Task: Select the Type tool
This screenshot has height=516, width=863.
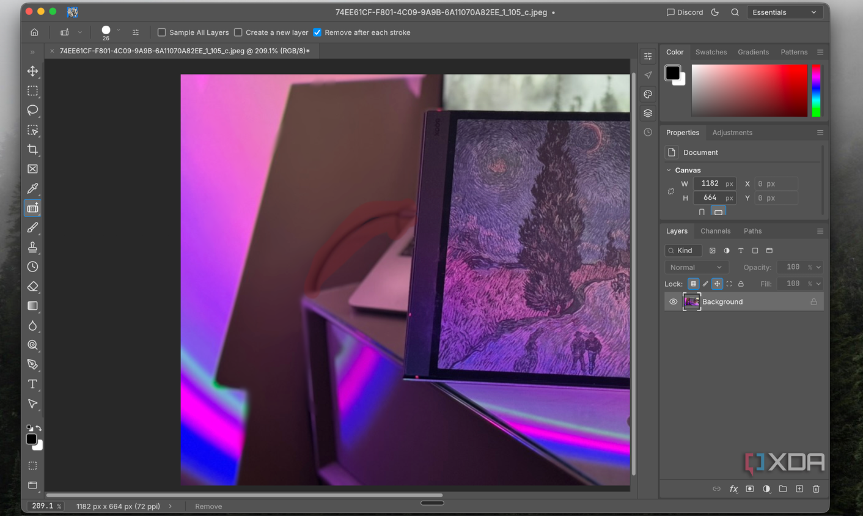Action: (32, 384)
